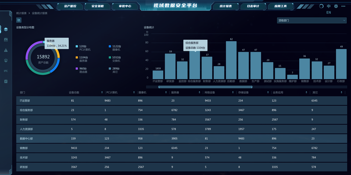Open the 审批中心 tab

click(125, 6)
